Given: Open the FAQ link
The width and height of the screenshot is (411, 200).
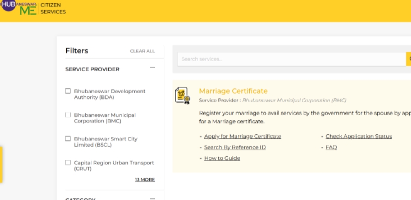Looking at the screenshot, I should 332,147.
